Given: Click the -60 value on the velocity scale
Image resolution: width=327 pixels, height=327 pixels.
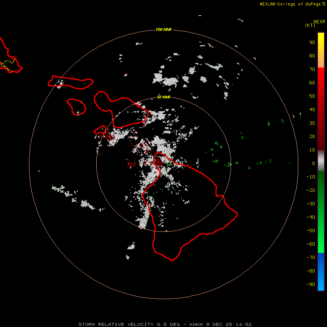Looking at the screenshot, I should point(311,244).
